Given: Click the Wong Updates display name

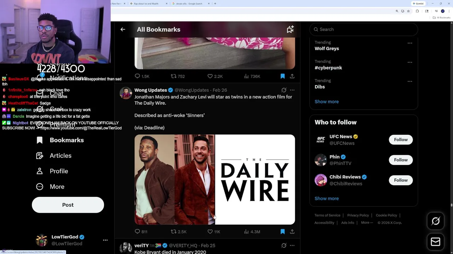Looking at the screenshot, I should coord(150,90).
